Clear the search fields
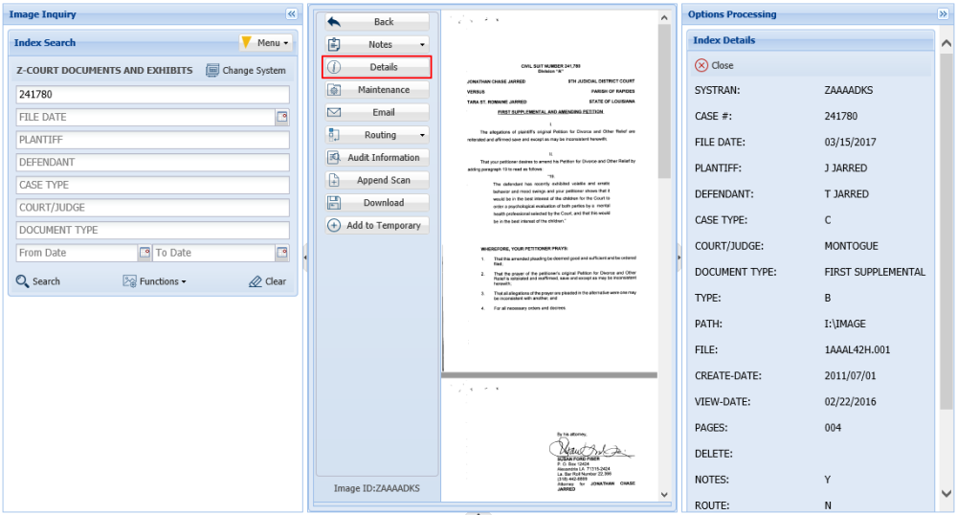This screenshot has height=515, width=957. tap(267, 281)
